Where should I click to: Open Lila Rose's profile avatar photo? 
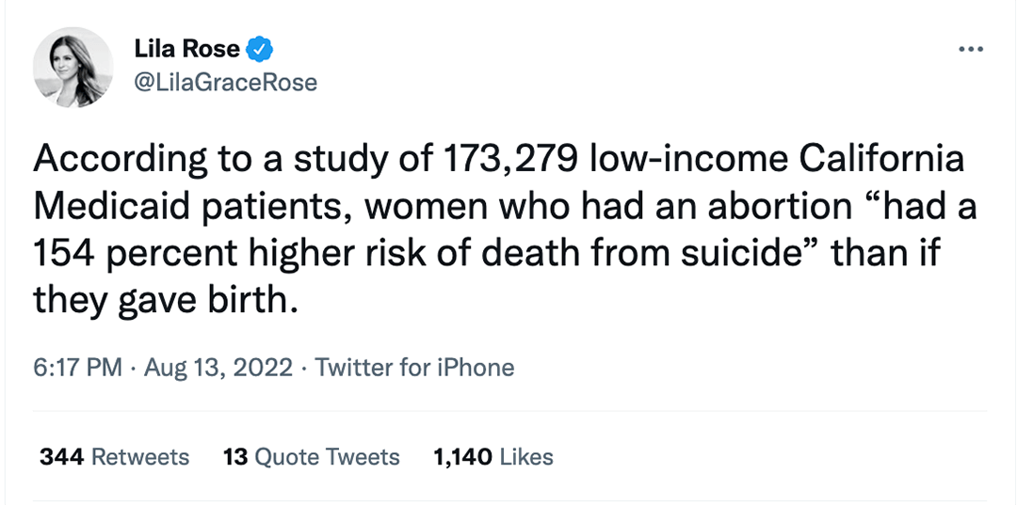(73, 67)
